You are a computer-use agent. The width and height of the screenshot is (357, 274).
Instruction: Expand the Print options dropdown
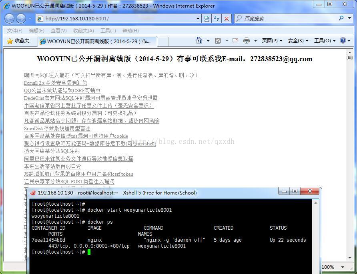click(255, 41)
